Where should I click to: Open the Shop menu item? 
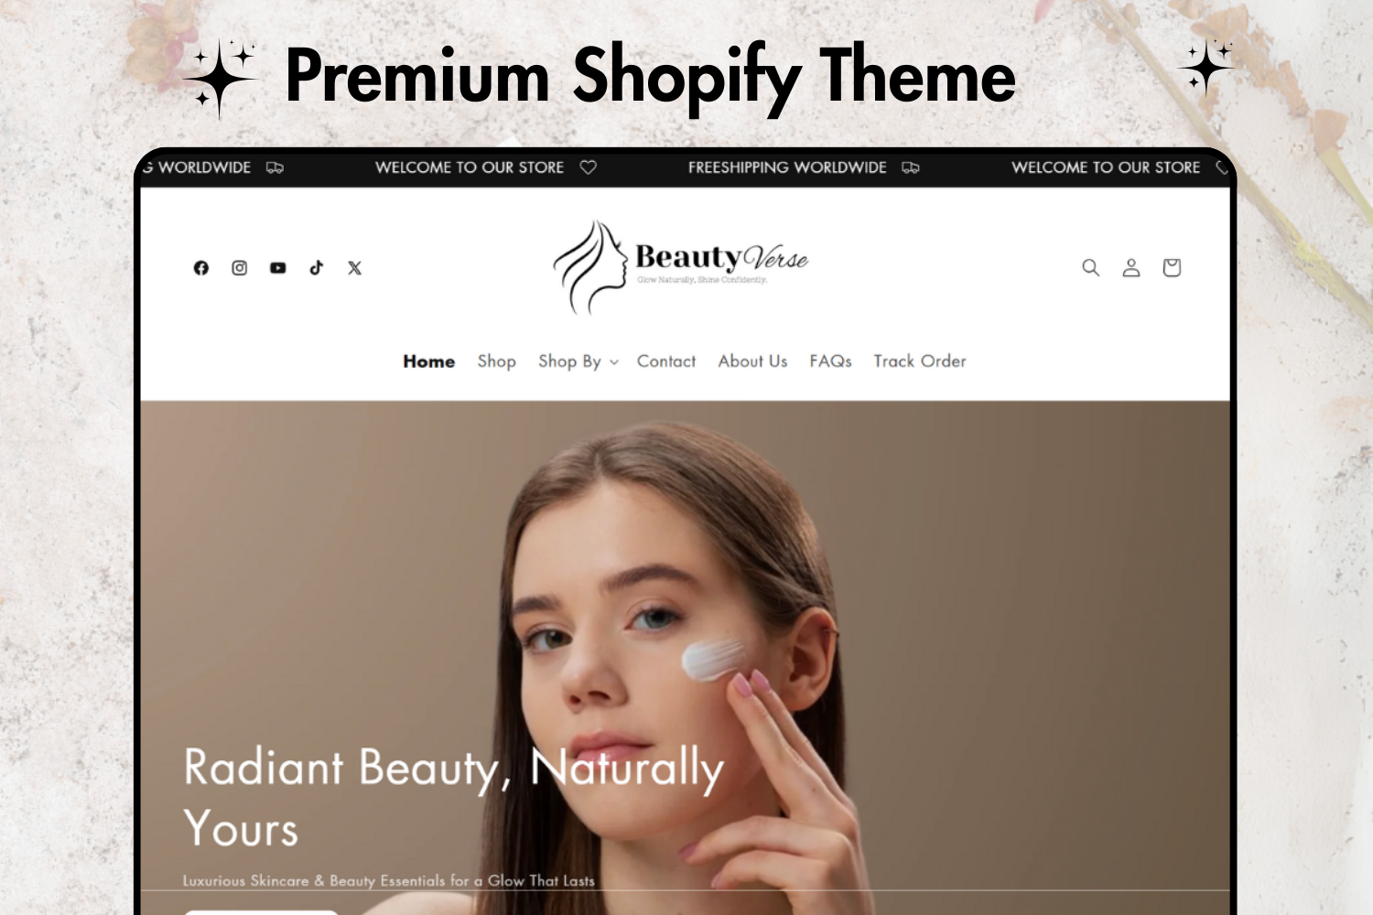point(497,361)
